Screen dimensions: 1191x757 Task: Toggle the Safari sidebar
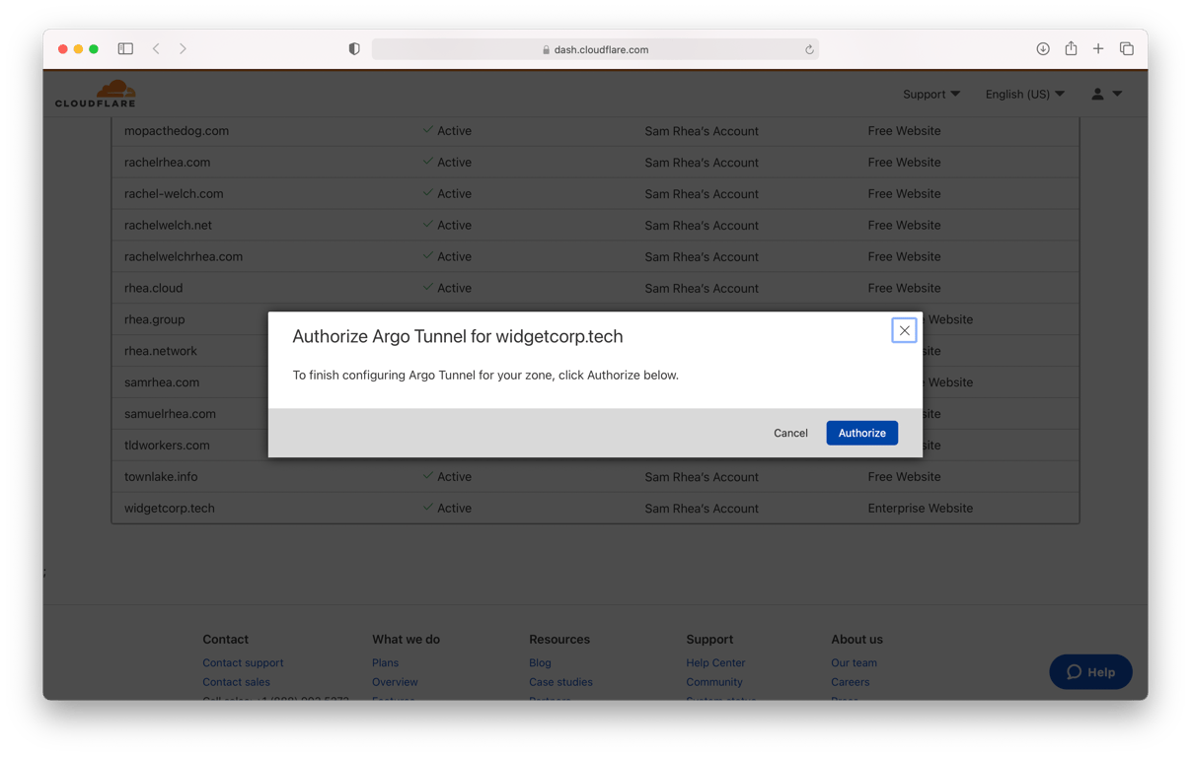click(x=125, y=48)
